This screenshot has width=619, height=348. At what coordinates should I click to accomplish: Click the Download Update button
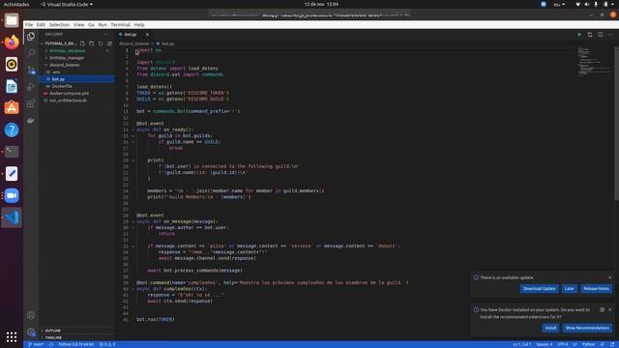tap(540, 289)
